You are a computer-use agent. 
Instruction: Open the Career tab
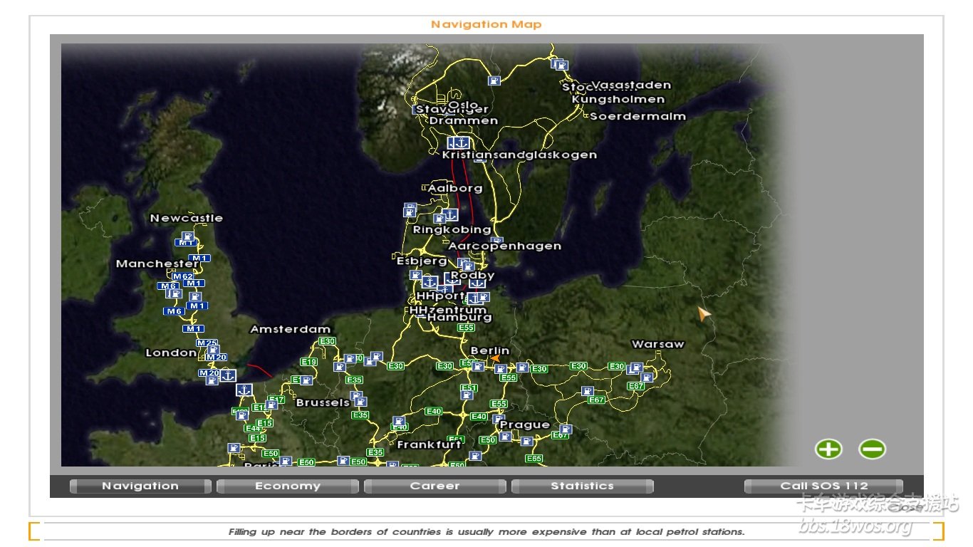(x=435, y=486)
